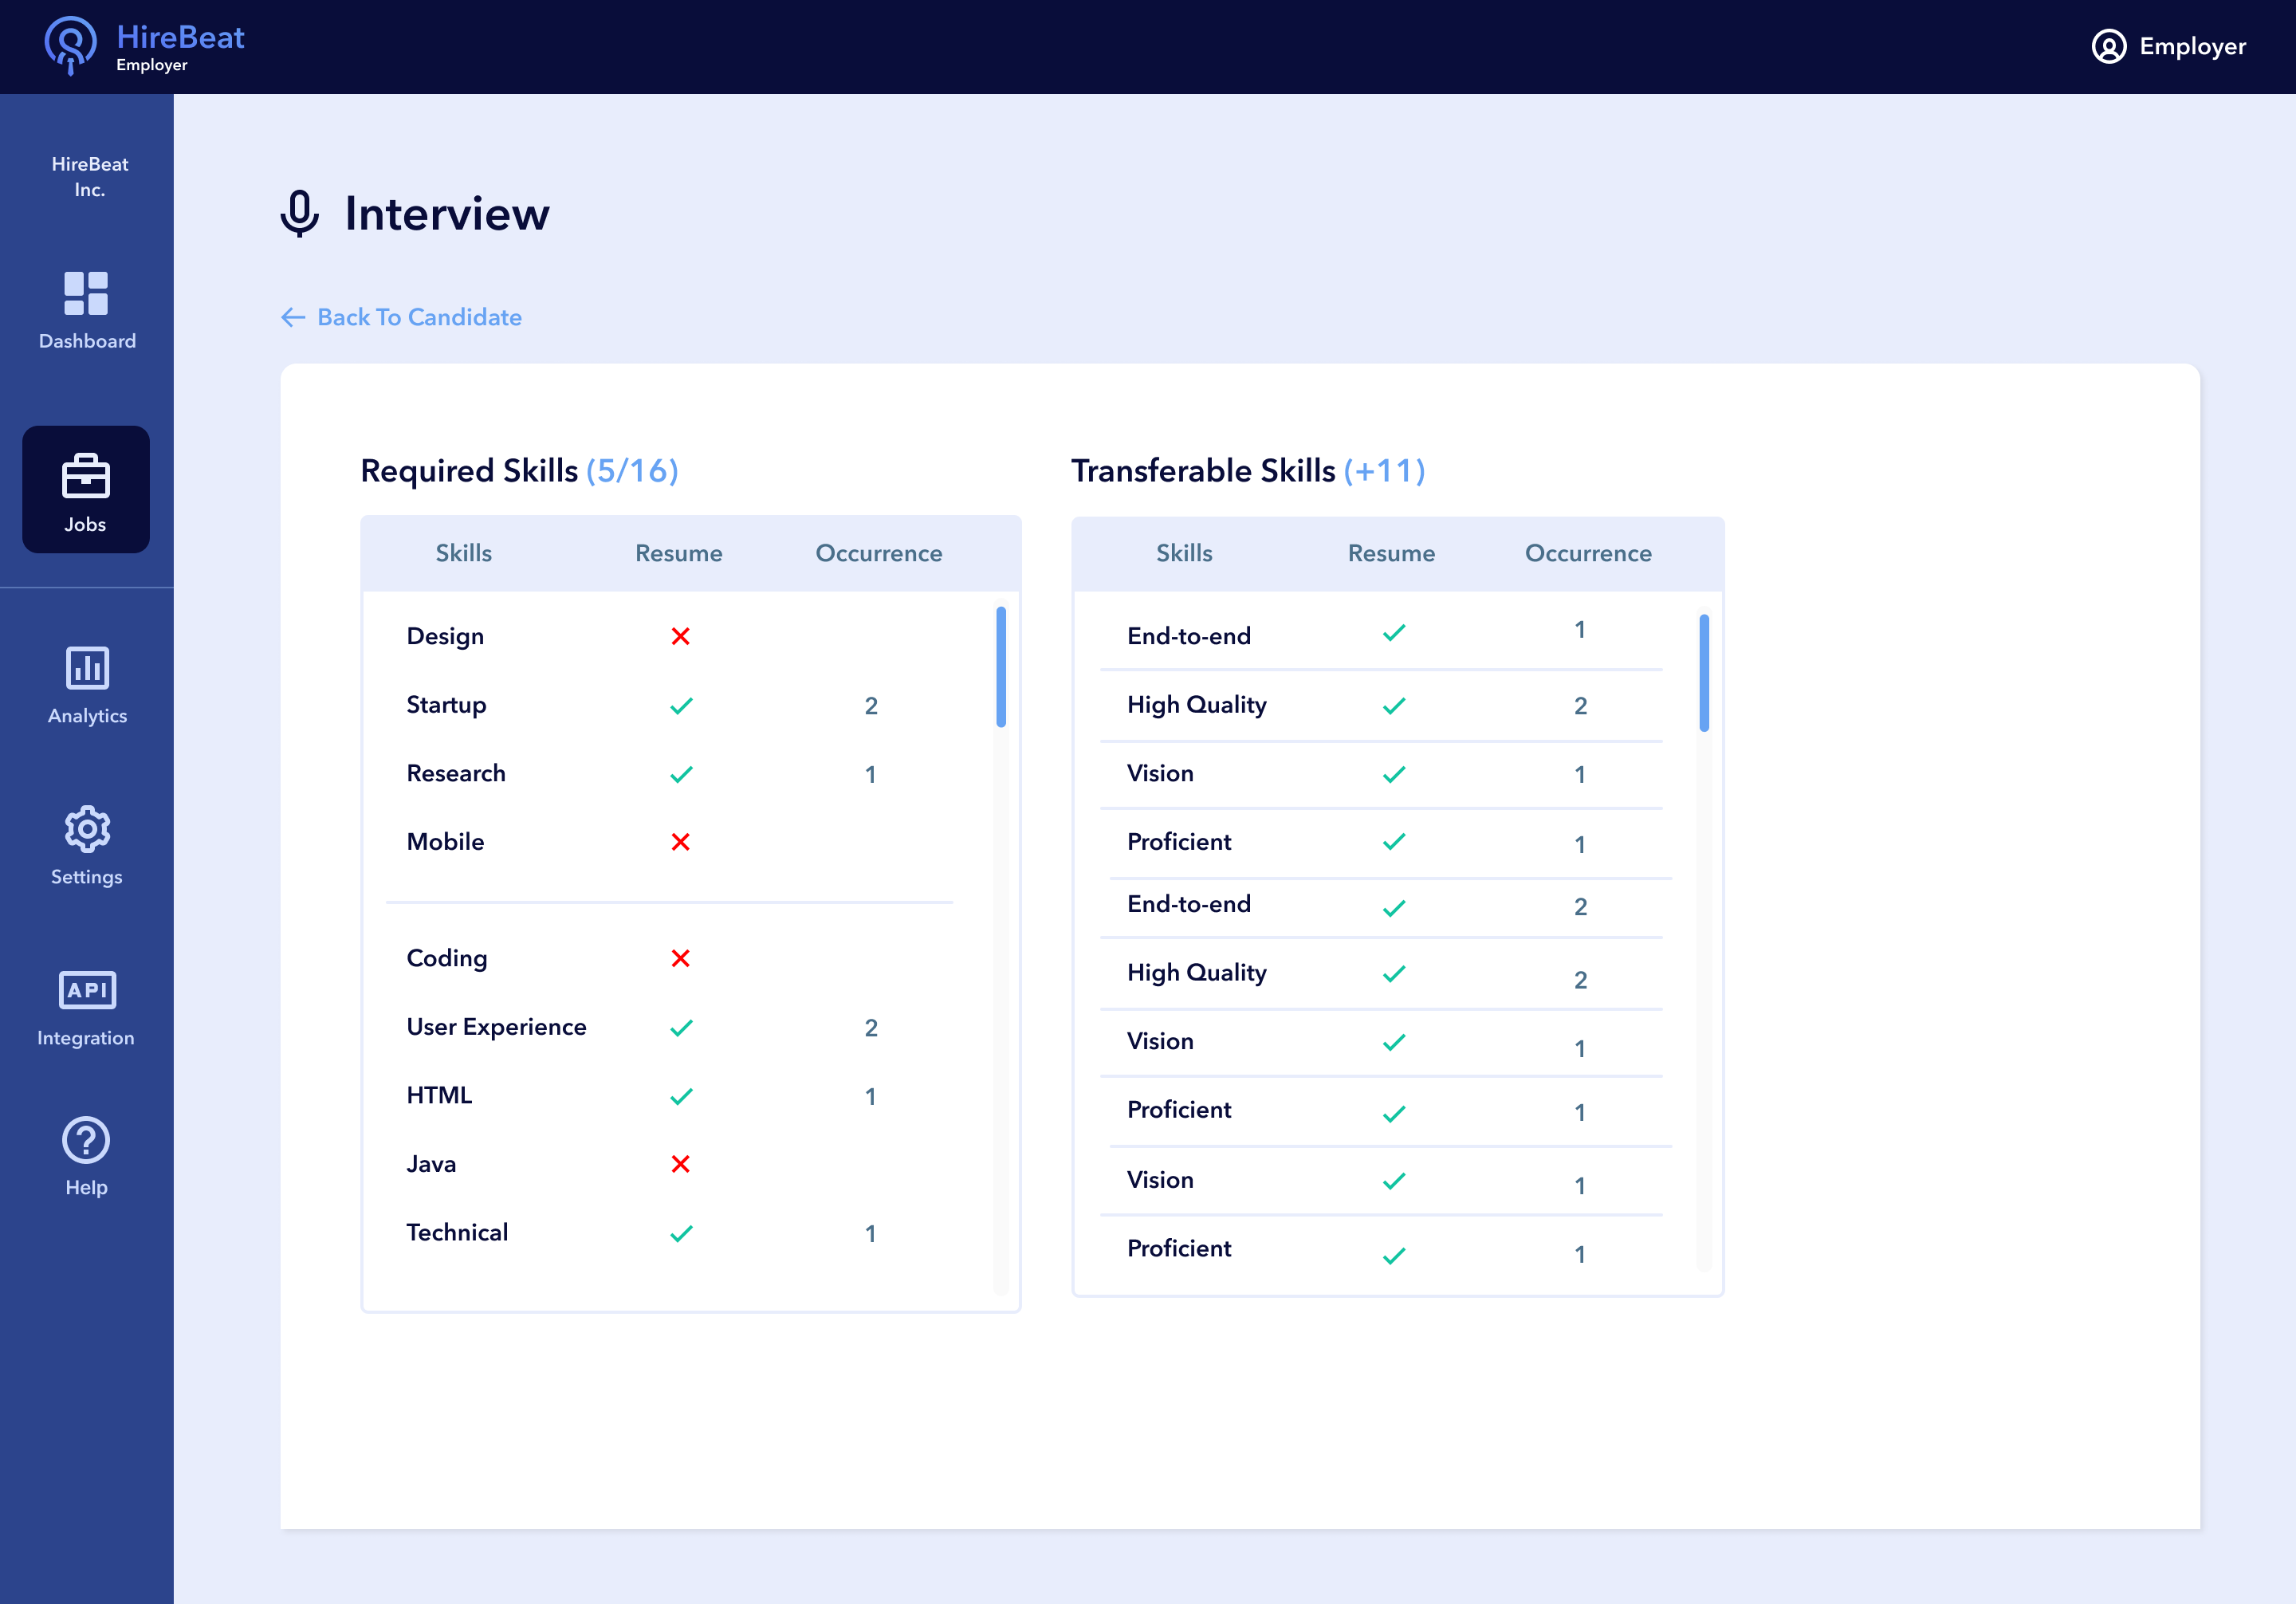Open the Settings gear icon
This screenshot has width=2296, height=1604.
tap(87, 829)
